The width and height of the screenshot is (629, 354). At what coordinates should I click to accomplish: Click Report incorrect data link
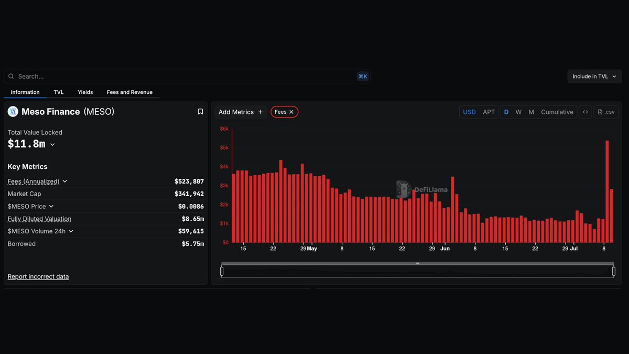coord(38,276)
